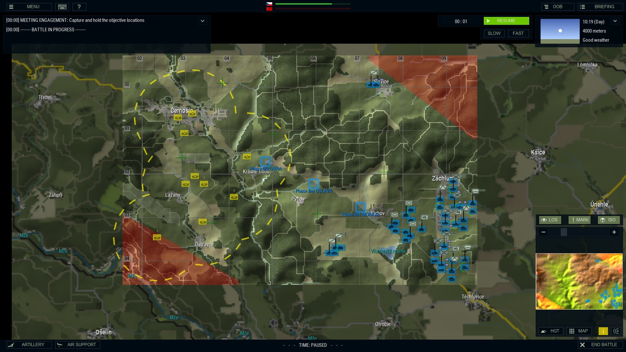Open the keyboard shortcuts icon next to MENU
This screenshot has height=352, width=626.
[x=62, y=7]
